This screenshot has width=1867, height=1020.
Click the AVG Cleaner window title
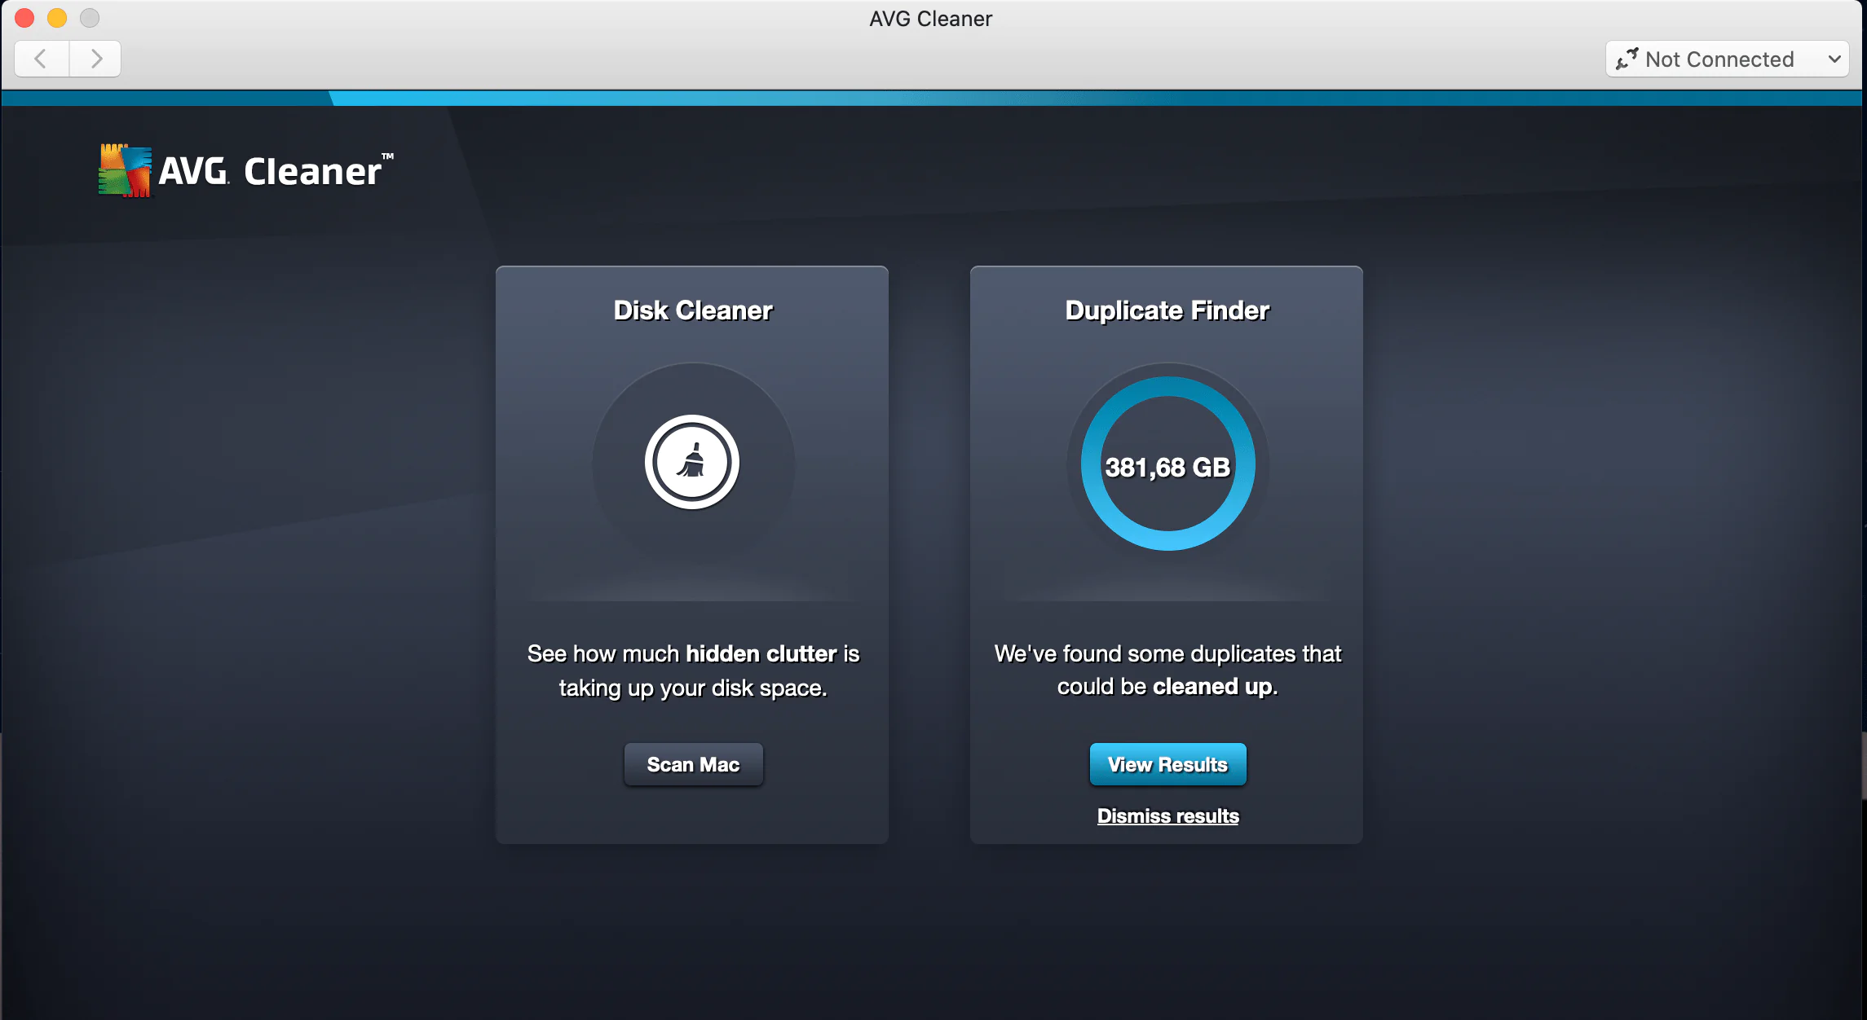tap(930, 19)
